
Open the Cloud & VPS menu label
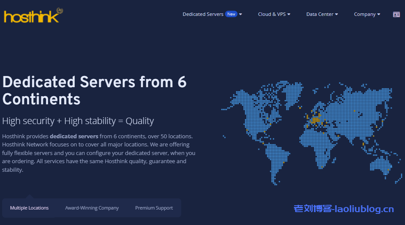[x=271, y=14]
